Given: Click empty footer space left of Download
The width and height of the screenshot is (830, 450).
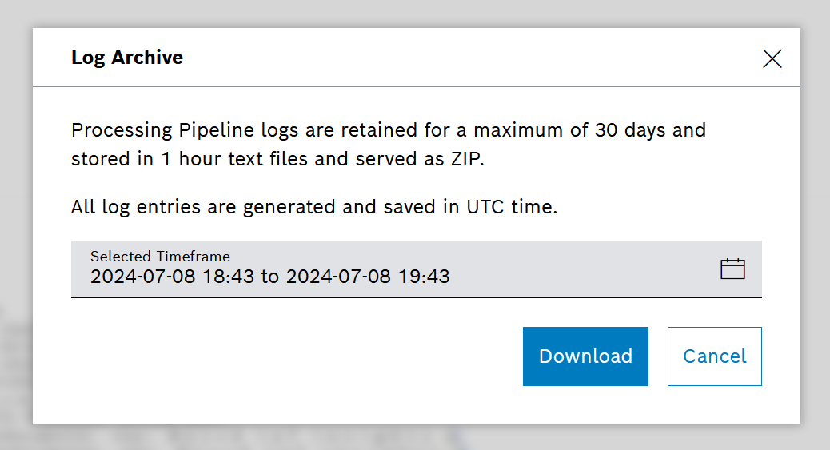Looking at the screenshot, I should pyautogui.click(x=296, y=356).
